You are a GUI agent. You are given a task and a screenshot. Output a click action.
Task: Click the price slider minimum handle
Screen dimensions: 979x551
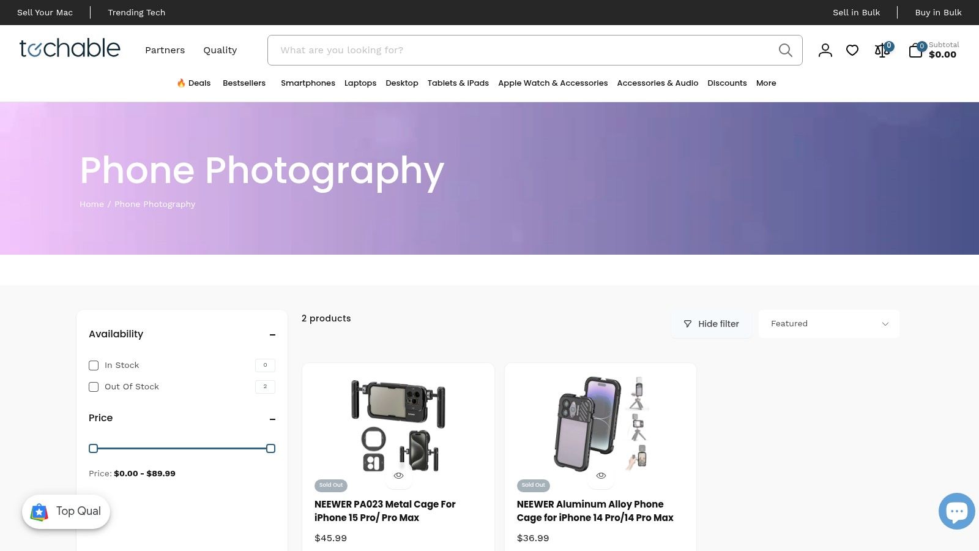tap(94, 449)
